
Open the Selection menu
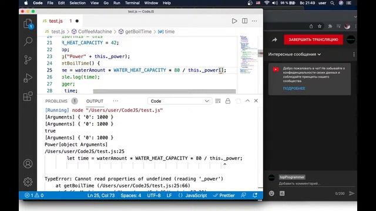tap(78, 3)
